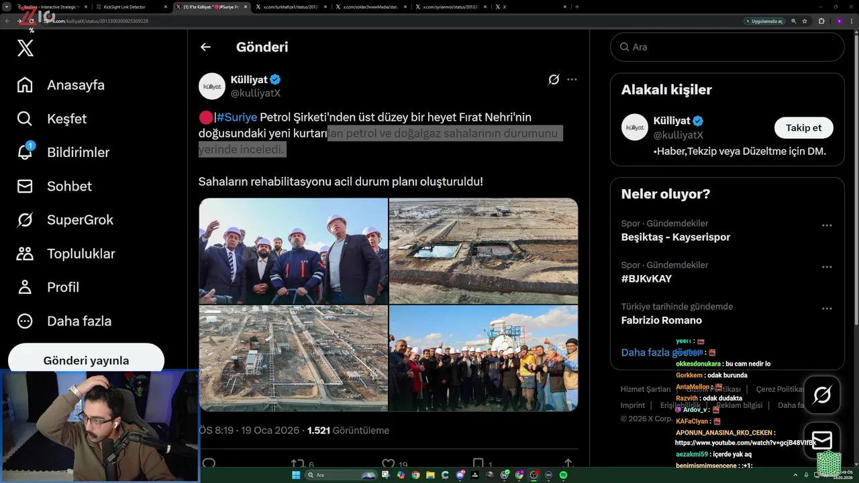Open the Windows Start menu

[x=296, y=475]
